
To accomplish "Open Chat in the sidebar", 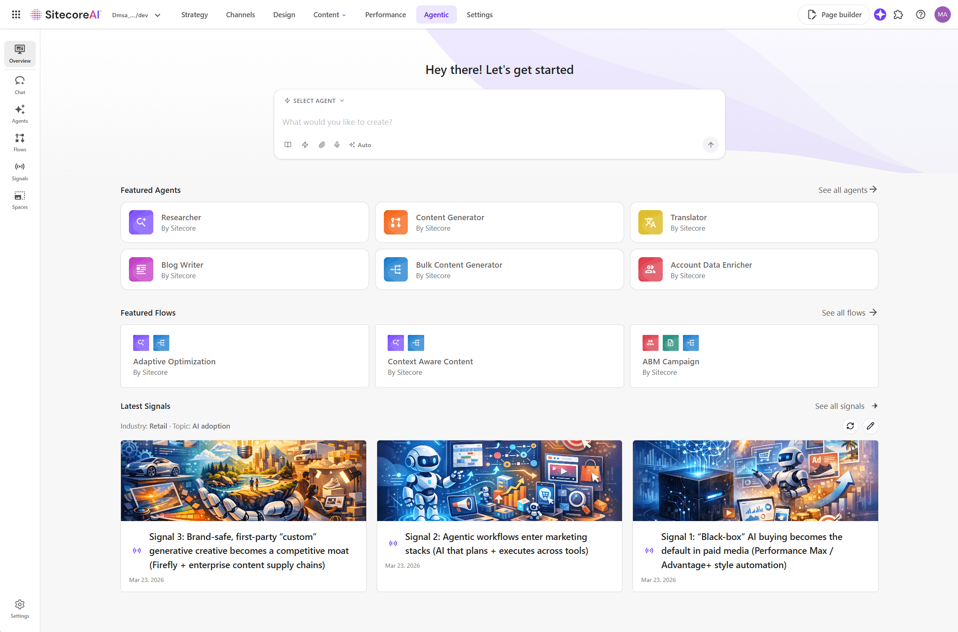I will (x=20, y=85).
